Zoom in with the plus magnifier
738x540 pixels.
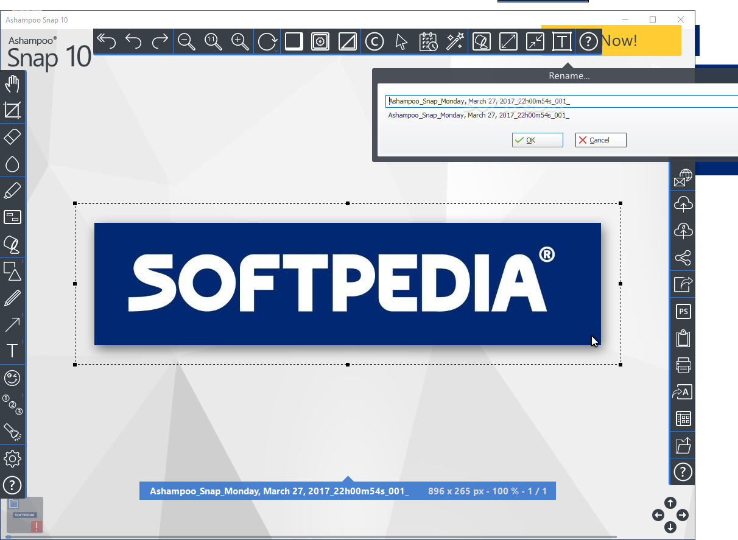tap(241, 41)
